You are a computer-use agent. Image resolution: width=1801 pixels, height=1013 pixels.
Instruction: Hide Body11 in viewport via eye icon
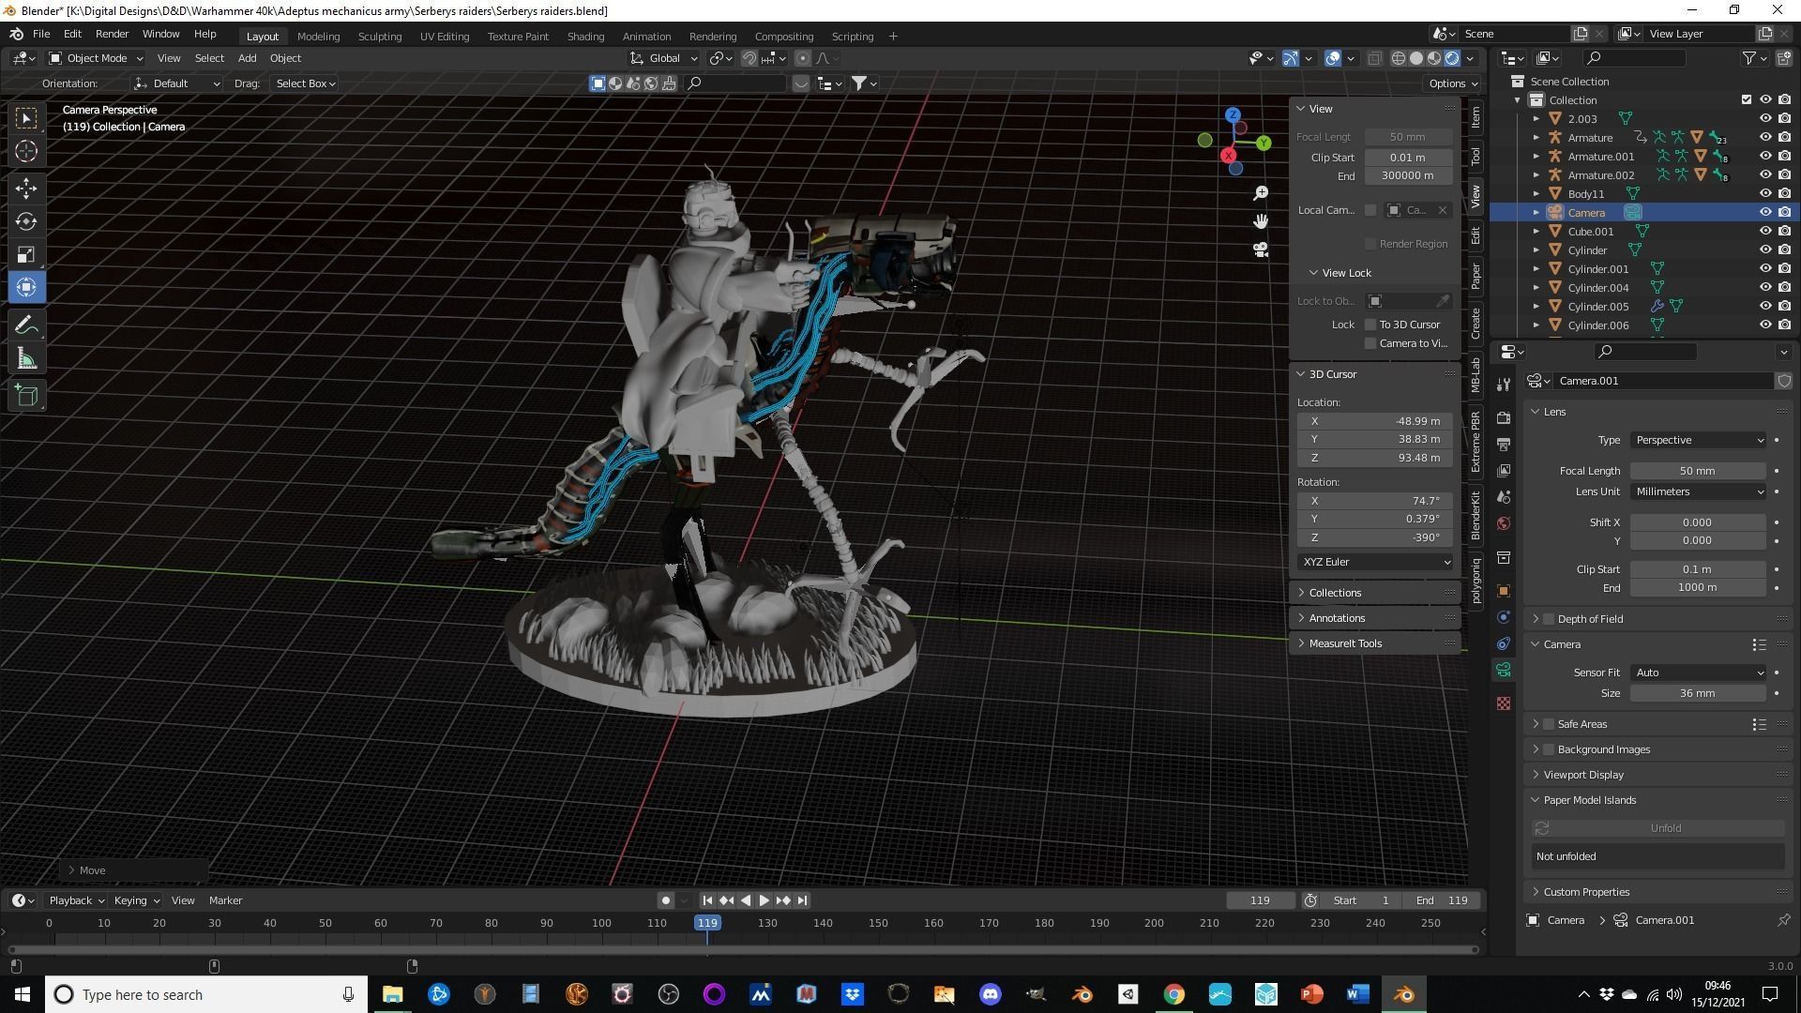pos(1765,194)
